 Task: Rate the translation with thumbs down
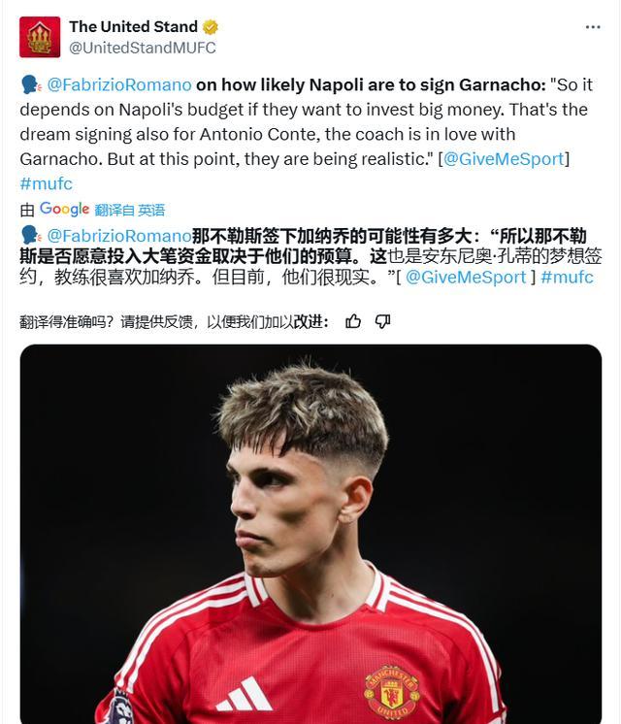point(382,320)
